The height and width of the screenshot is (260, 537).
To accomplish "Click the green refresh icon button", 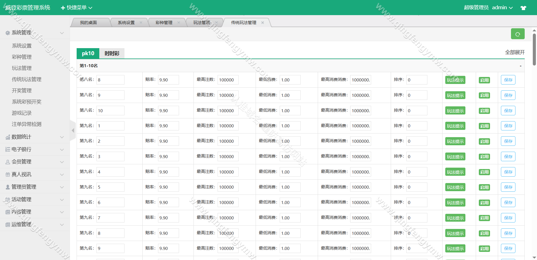I will [x=517, y=34].
